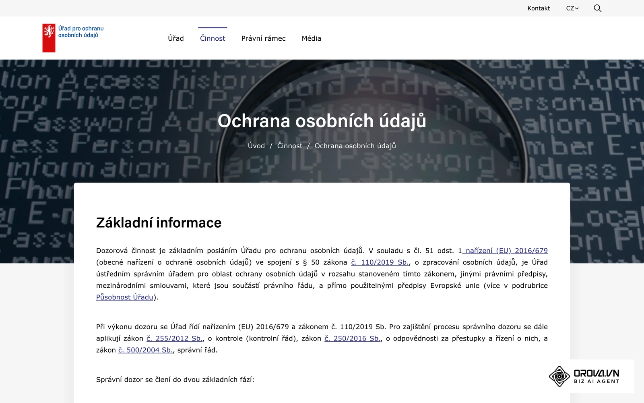Click the Ochrana osobních údajů page title
This screenshot has height=403, width=644.
point(322,121)
